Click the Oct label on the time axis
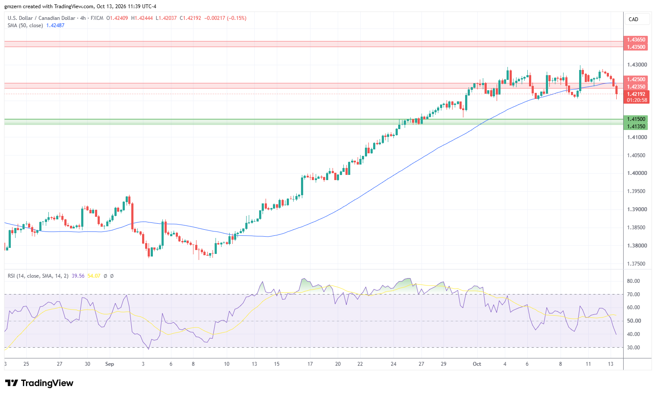This screenshot has width=656, height=396. pyautogui.click(x=477, y=364)
